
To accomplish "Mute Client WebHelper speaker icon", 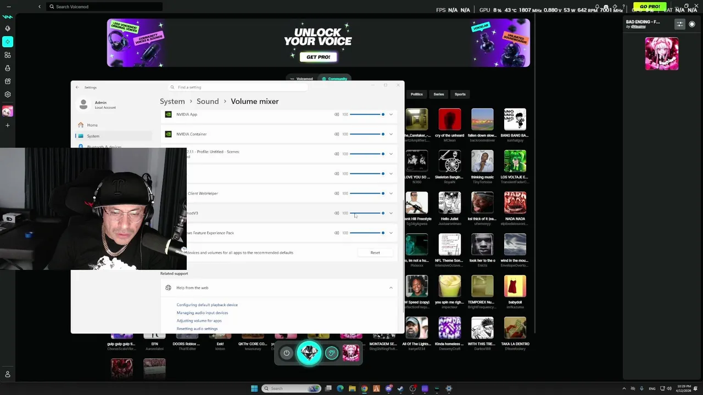I will pos(337,194).
